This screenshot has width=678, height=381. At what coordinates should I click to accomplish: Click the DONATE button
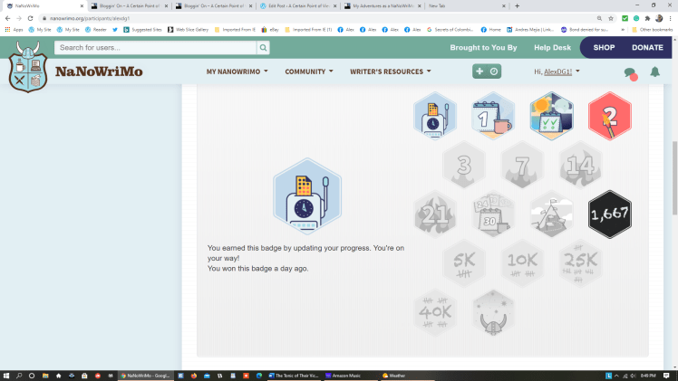(x=647, y=47)
